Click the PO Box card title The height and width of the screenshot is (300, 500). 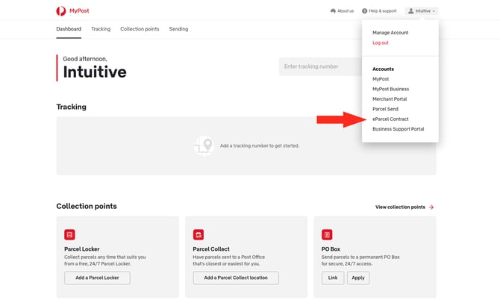331,249
